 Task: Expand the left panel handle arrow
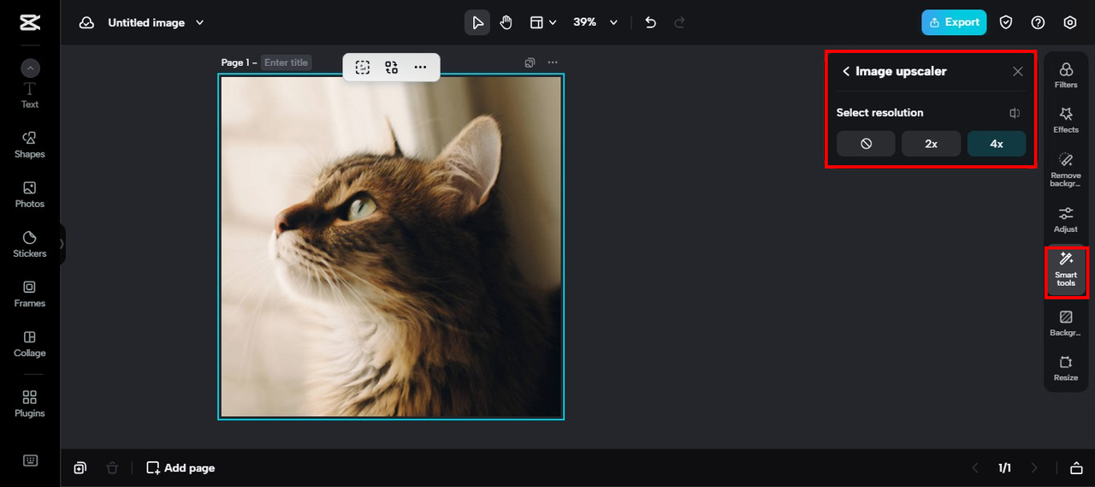[62, 244]
